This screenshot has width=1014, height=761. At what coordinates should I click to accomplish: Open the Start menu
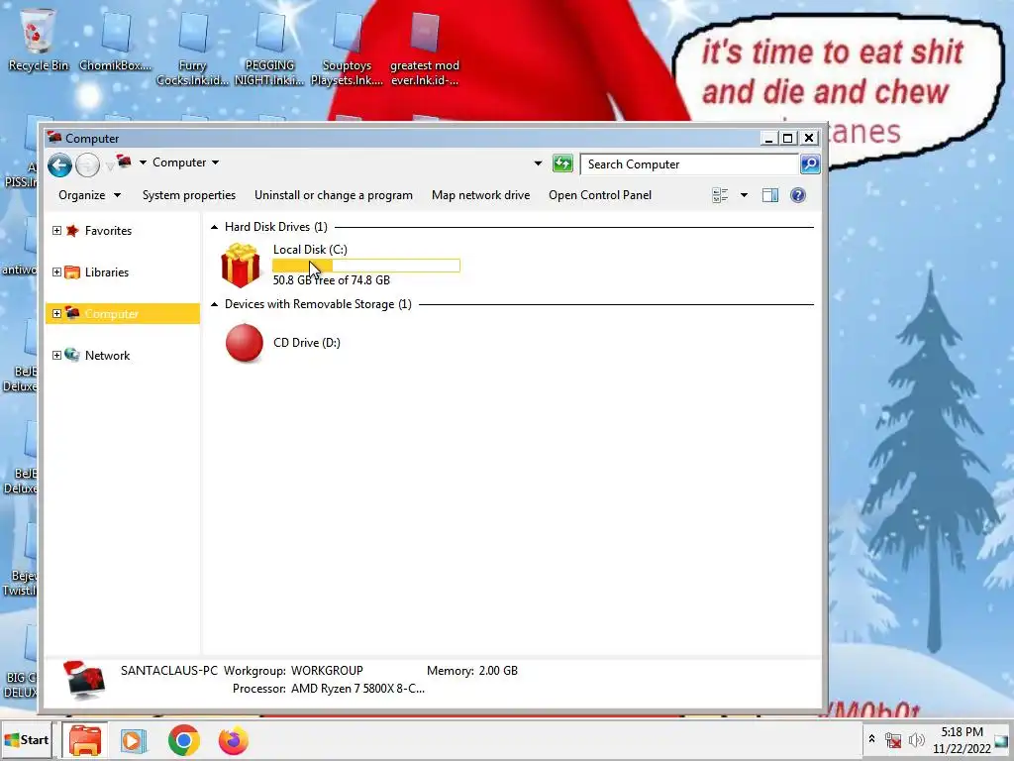point(26,739)
